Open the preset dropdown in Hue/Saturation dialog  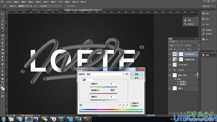(106, 74)
